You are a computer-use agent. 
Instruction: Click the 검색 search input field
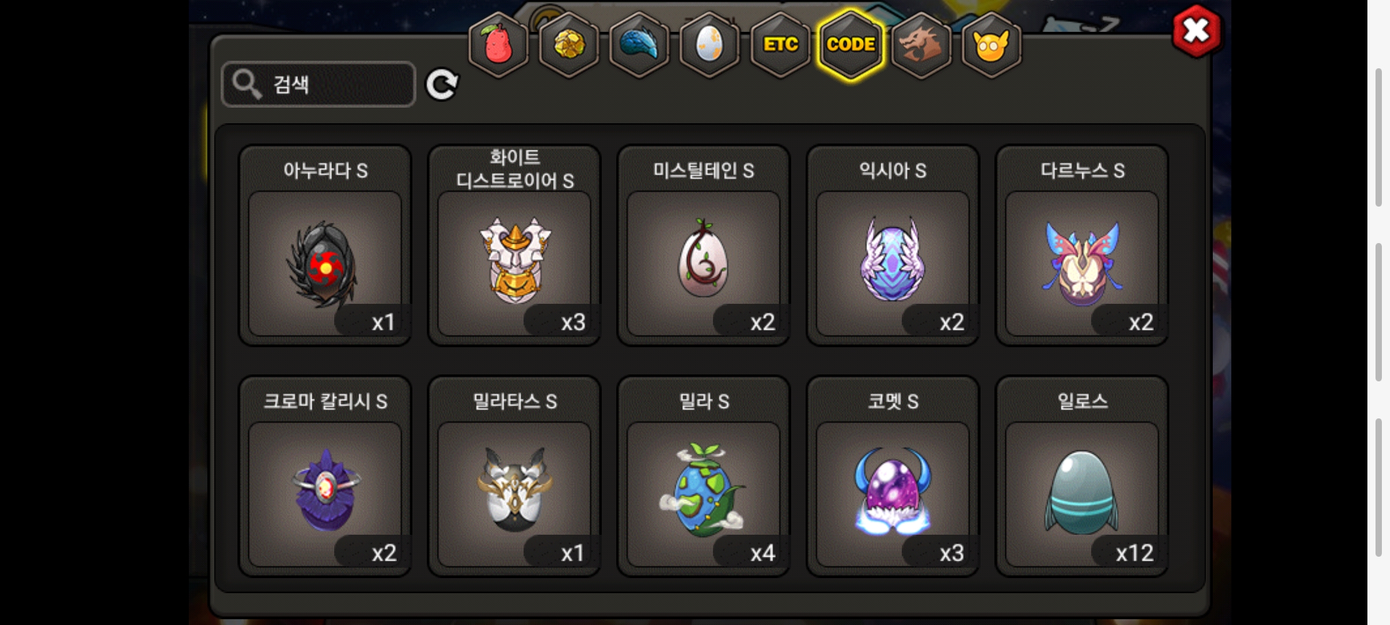tap(319, 84)
